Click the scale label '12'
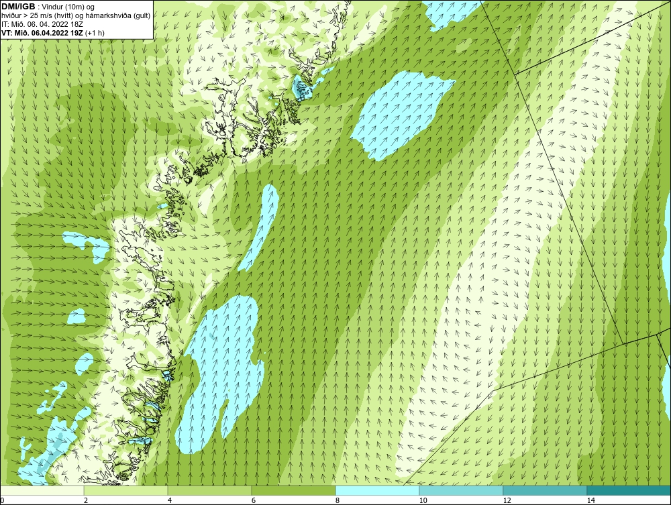This screenshot has width=671, height=505. tap(507, 500)
